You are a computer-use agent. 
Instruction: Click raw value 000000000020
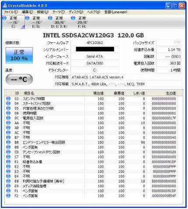(x=164, y=152)
